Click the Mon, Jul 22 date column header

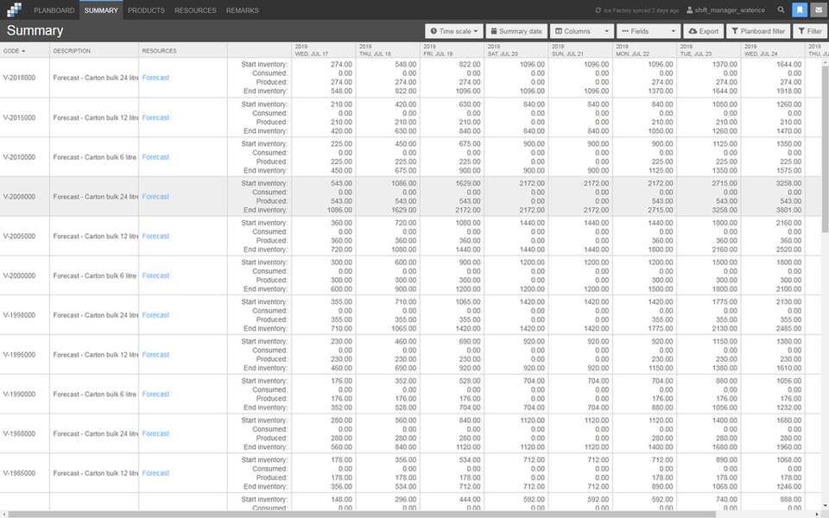[645, 50]
